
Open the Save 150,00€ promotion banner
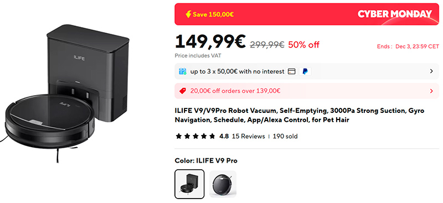coord(307,14)
